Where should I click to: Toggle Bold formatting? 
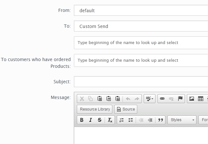click(82, 120)
